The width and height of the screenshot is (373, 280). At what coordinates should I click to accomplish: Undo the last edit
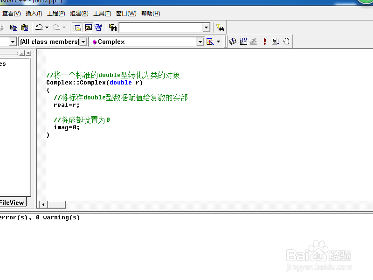click(x=39, y=28)
